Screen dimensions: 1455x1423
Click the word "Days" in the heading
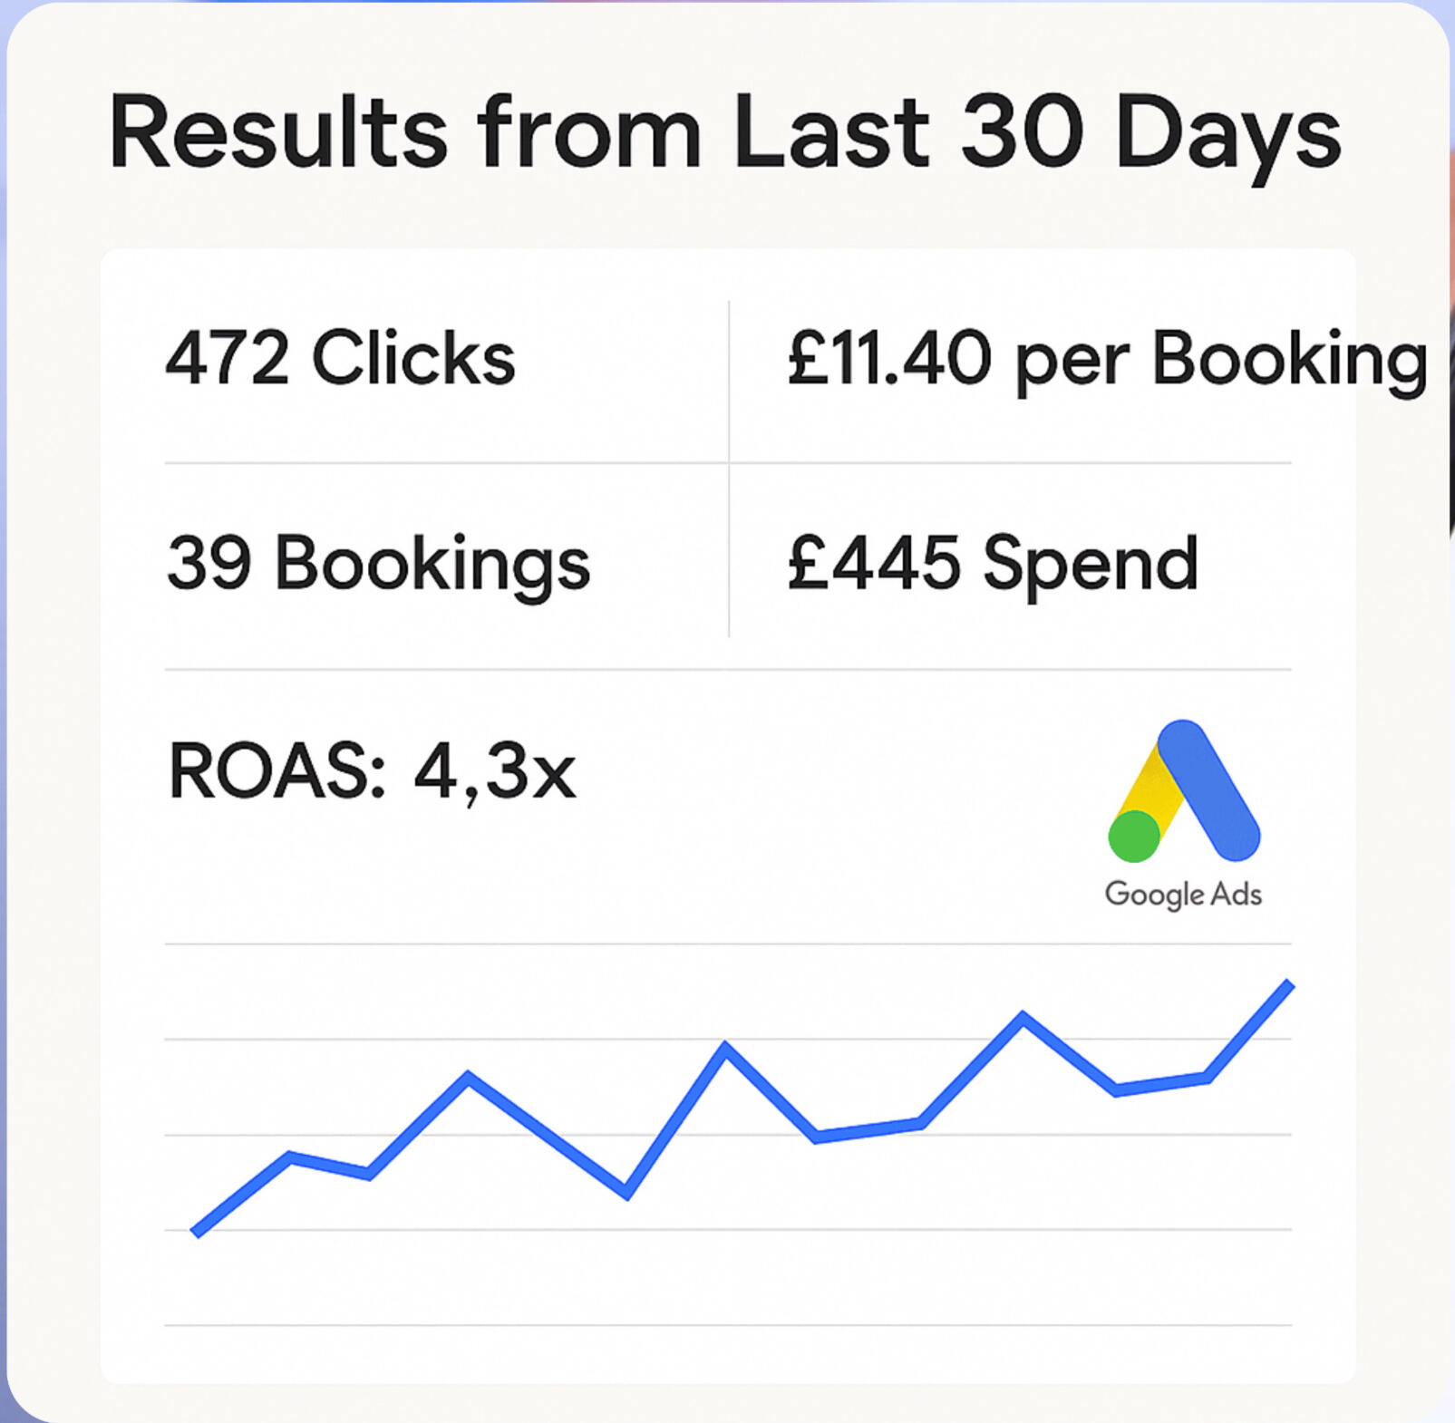click(1227, 134)
